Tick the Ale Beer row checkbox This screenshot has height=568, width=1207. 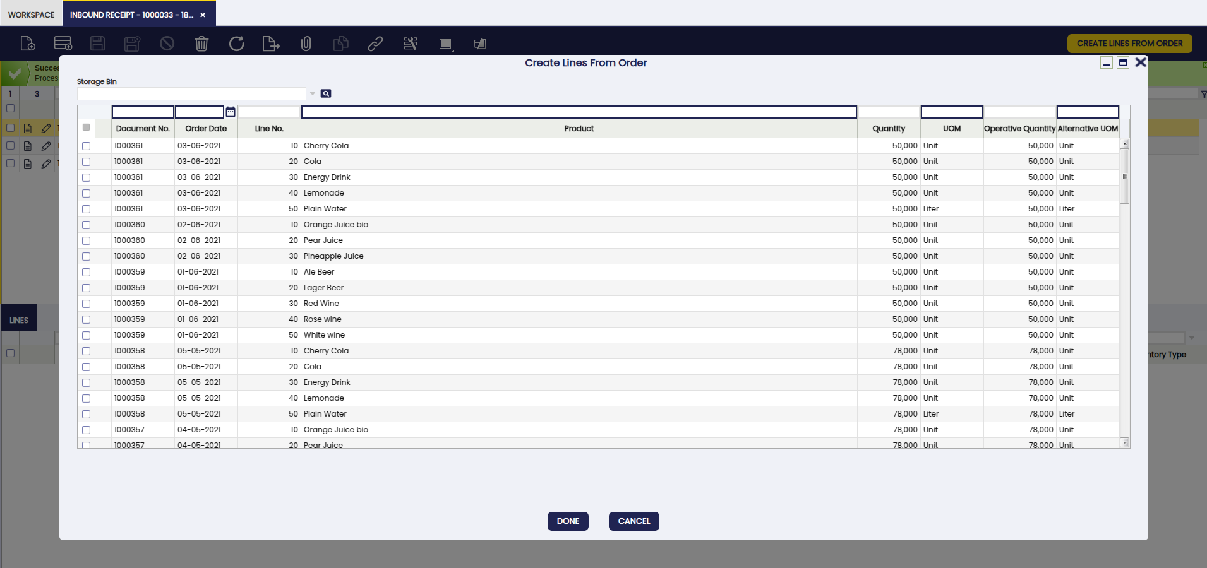[87, 272]
